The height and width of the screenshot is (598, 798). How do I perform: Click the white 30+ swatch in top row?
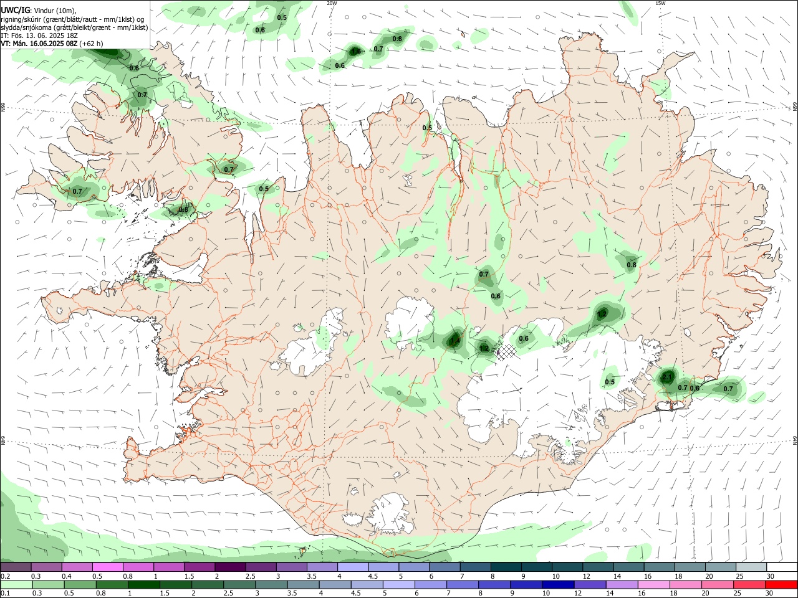point(782,567)
